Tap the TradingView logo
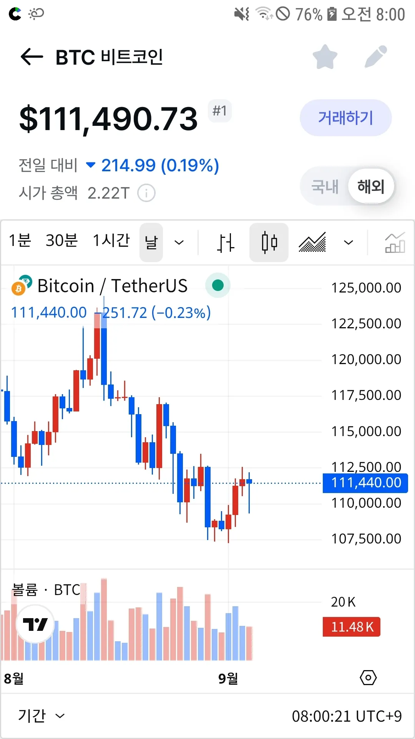The image size is (415, 739). click(35, 624)
